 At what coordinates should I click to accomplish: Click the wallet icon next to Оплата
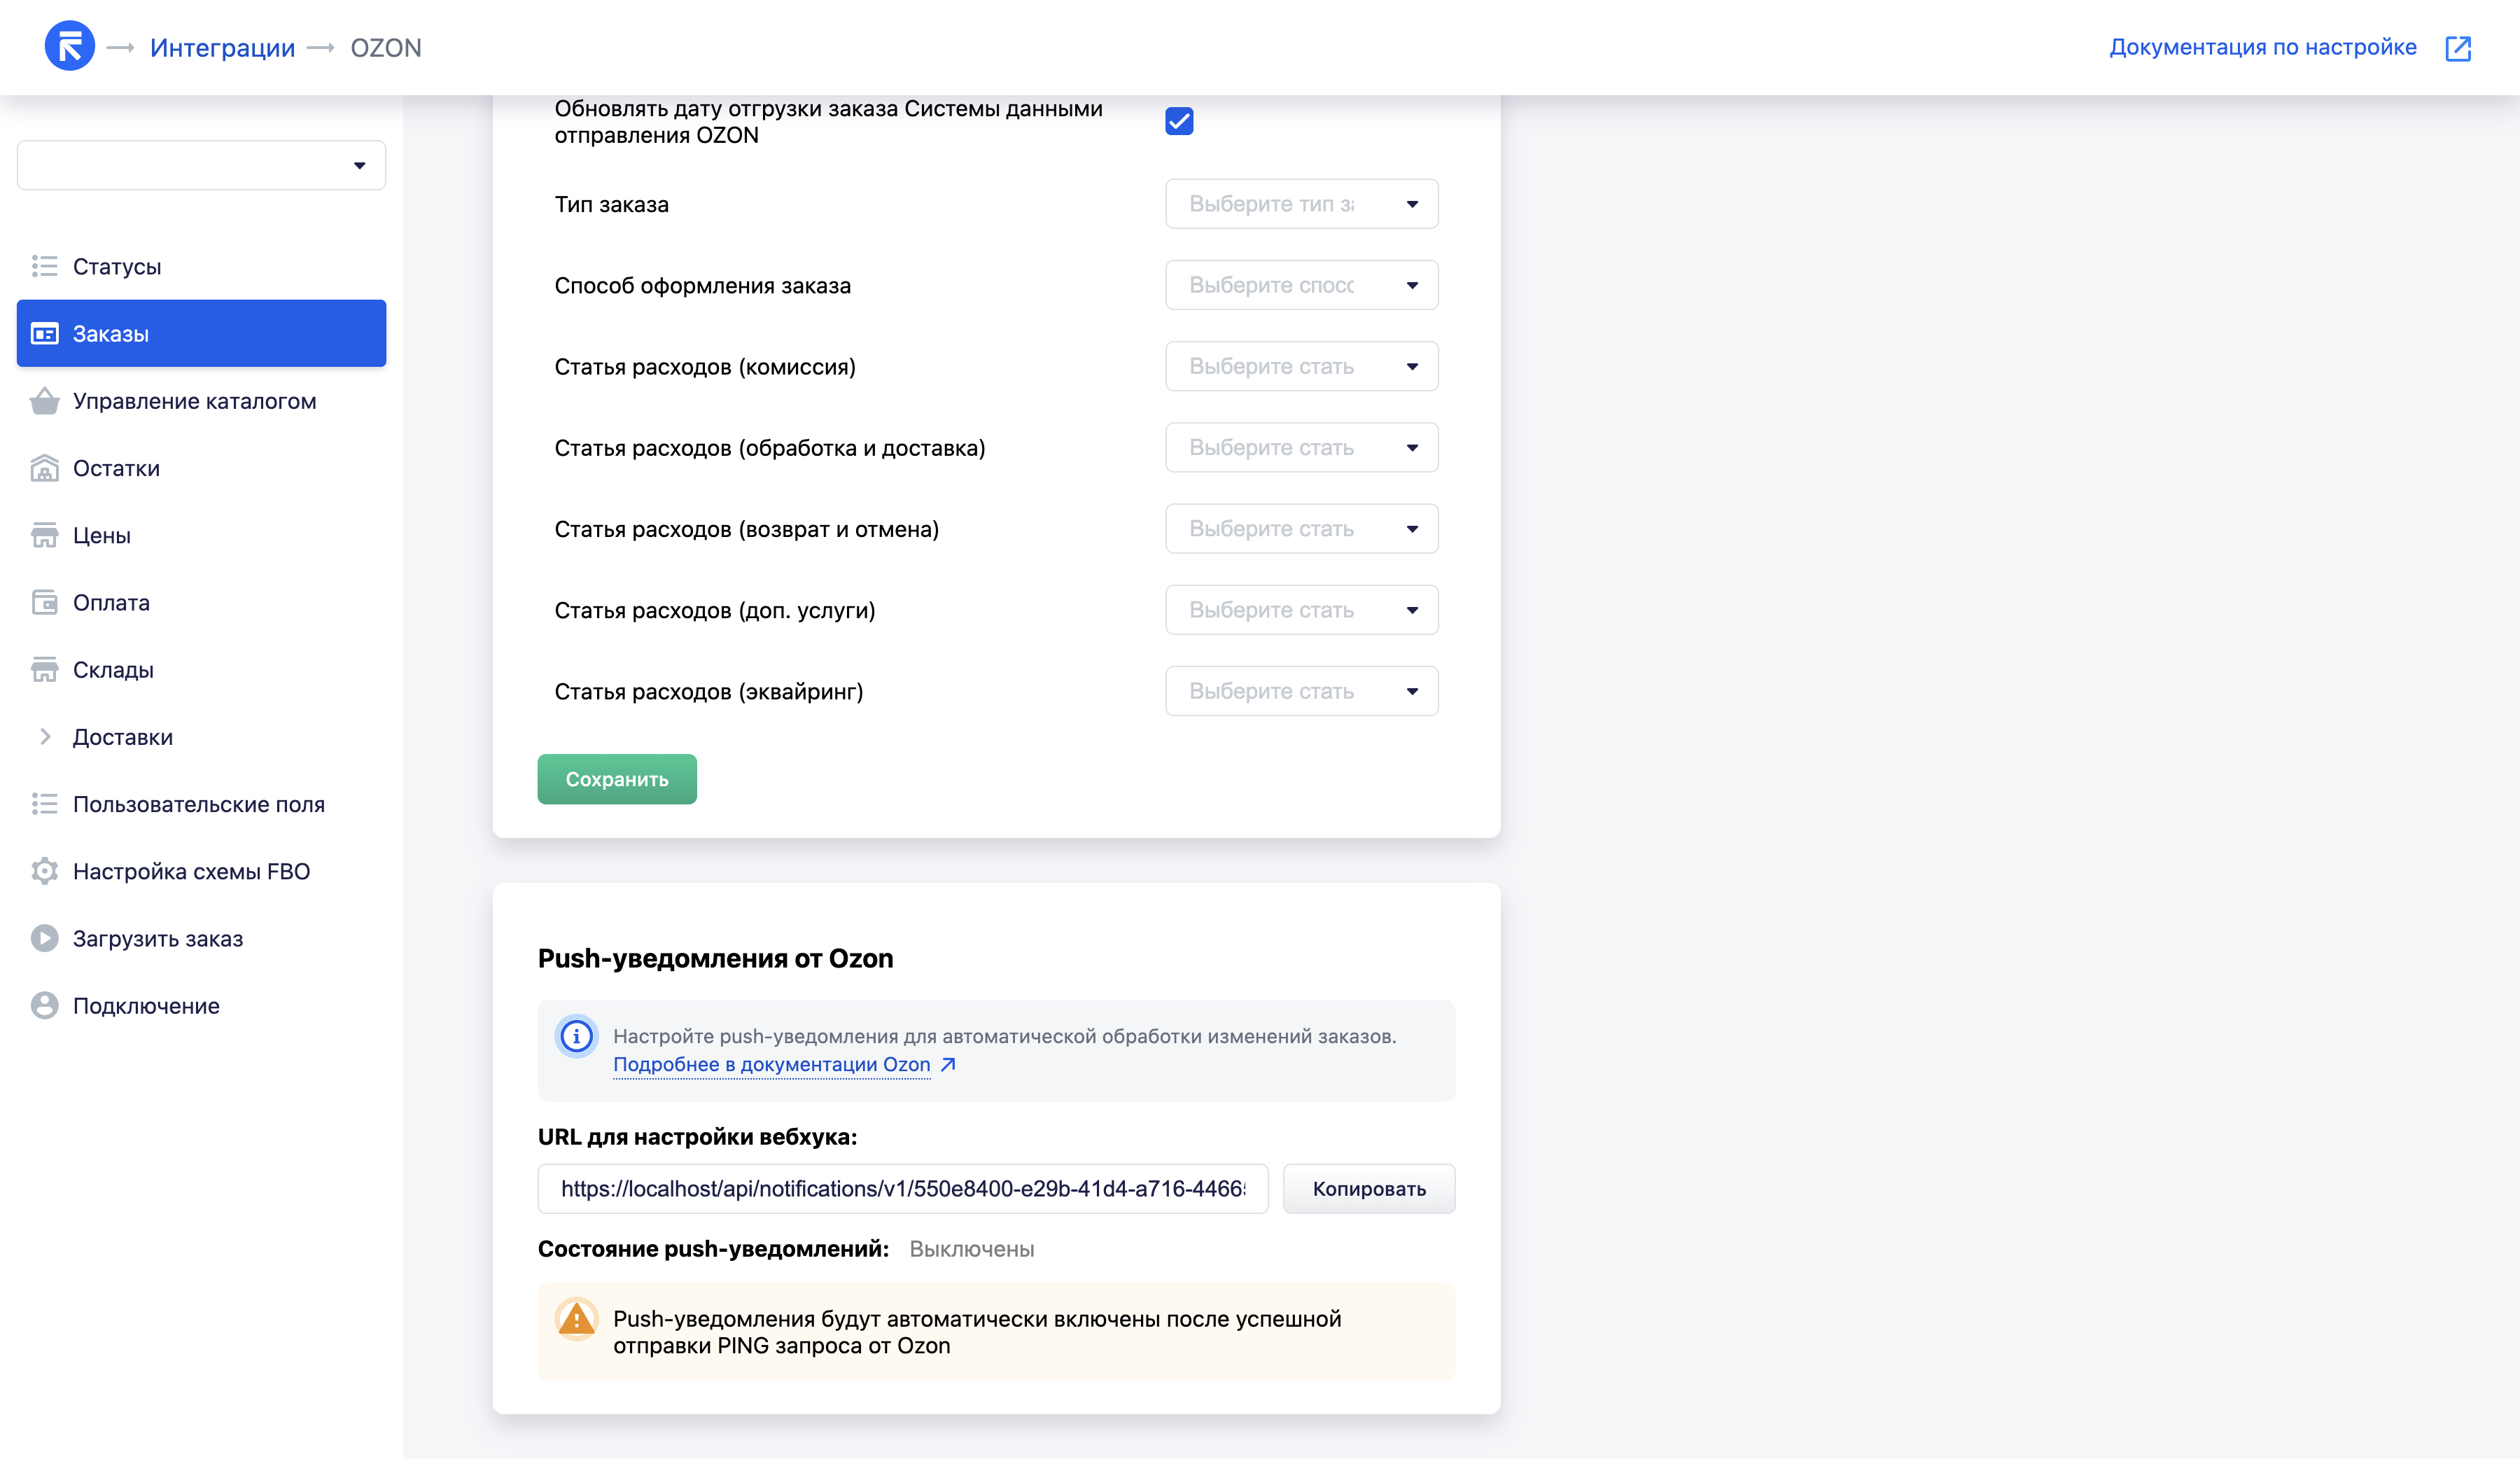44,602
